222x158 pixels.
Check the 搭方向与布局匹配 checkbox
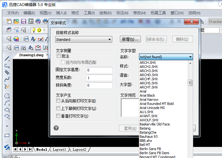coord(63,62)
